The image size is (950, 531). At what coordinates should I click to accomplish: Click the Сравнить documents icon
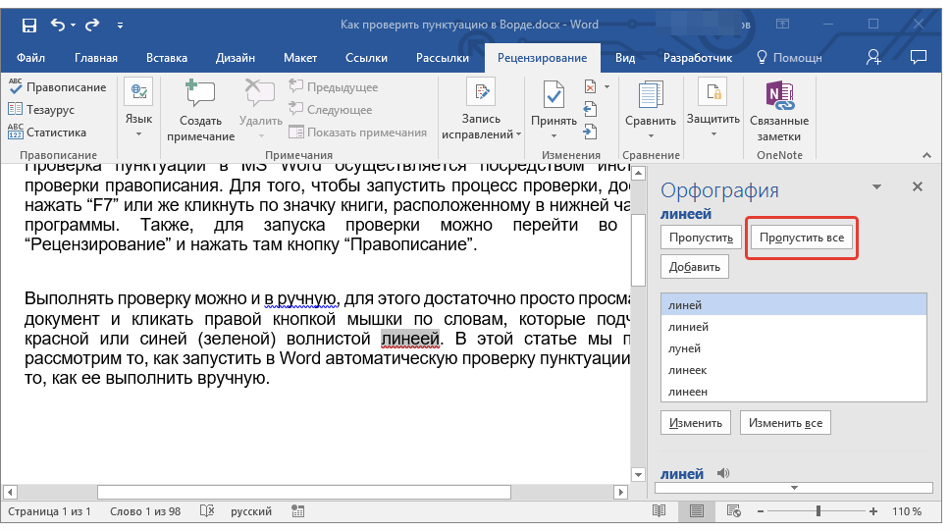click(x=650, y=95)
